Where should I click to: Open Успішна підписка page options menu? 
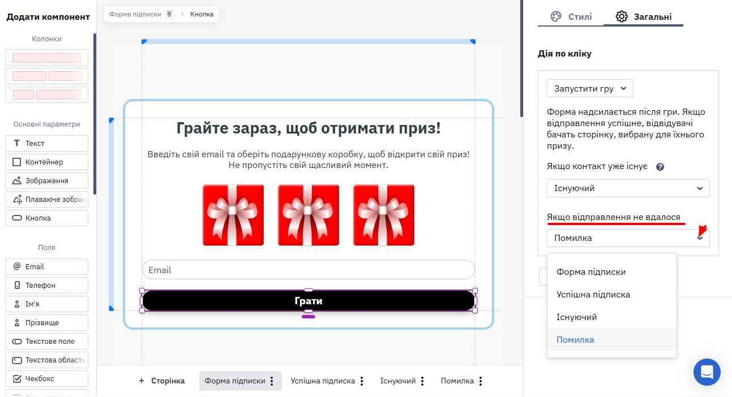pyautogui.click(x=362, y=381)
